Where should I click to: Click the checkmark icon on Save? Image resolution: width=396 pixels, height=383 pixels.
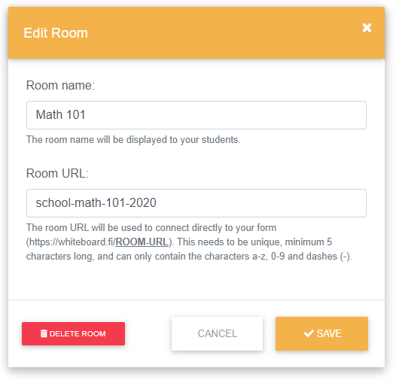(x=309, y=333)
